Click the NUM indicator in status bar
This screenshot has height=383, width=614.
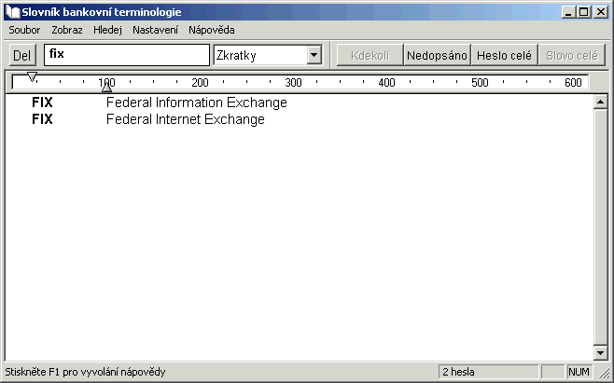[x=579, y=371]
